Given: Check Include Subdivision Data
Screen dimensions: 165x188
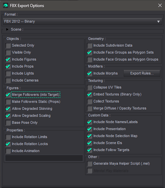Looking at the screenshot, I should (x=89, y=45).
